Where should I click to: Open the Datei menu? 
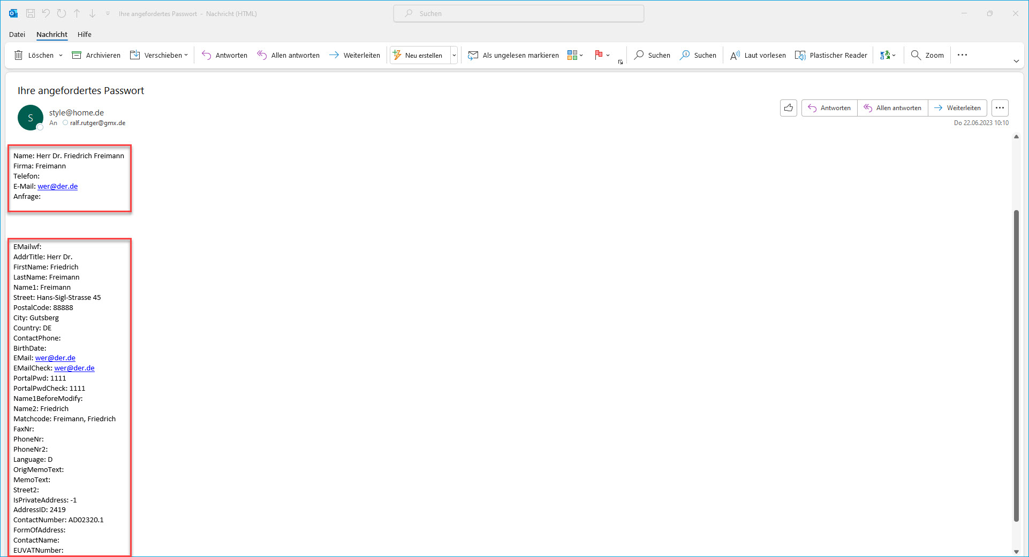pyautogui.click(x=17, y=34)
